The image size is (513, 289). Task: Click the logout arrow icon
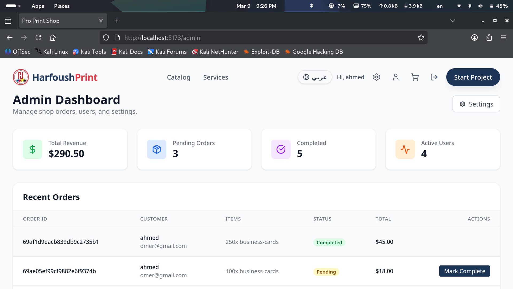coord(434,77)
